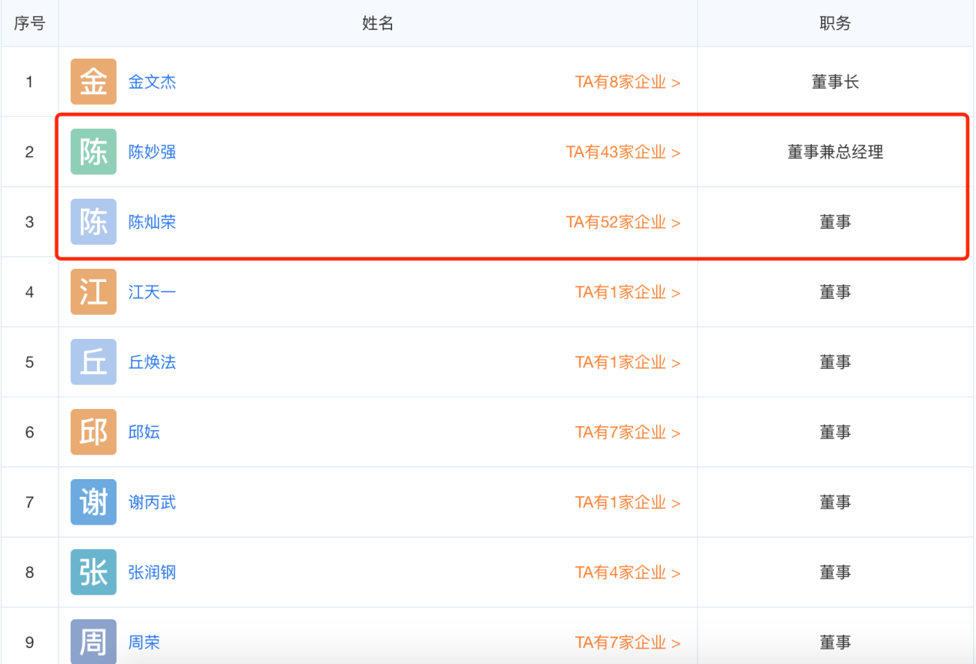Image resolution: width=976 pixels, height=664 pixels.
Task: Expand TA有52家企业 for 陈灿荣
Action: pyautogui.click(x=622, y=223)
